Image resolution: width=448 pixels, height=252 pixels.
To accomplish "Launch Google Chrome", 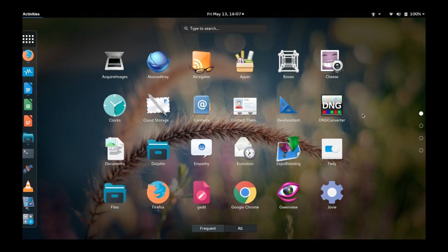I will (x=245, y=192).
